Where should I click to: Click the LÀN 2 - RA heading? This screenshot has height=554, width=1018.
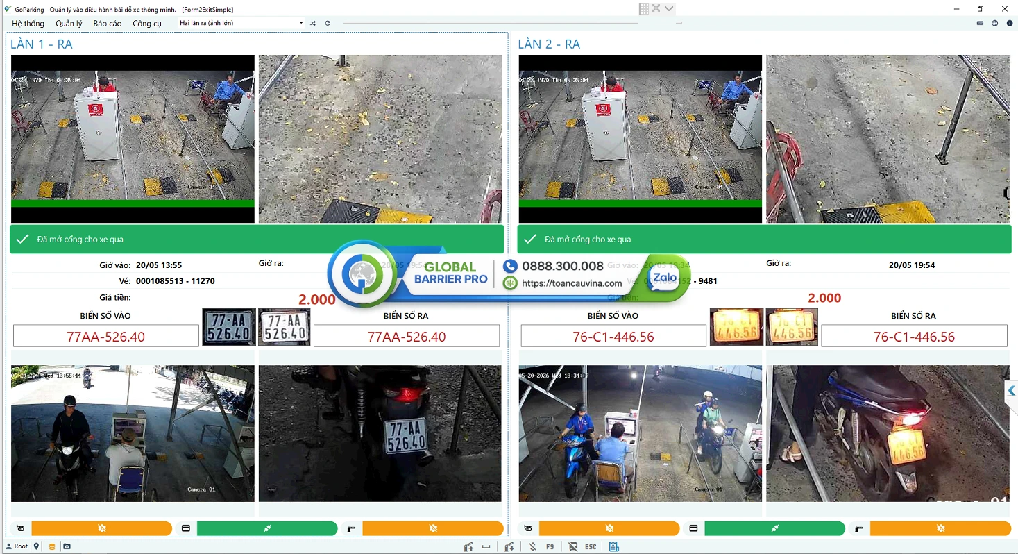pyautogui.click(x=549, y=44)
